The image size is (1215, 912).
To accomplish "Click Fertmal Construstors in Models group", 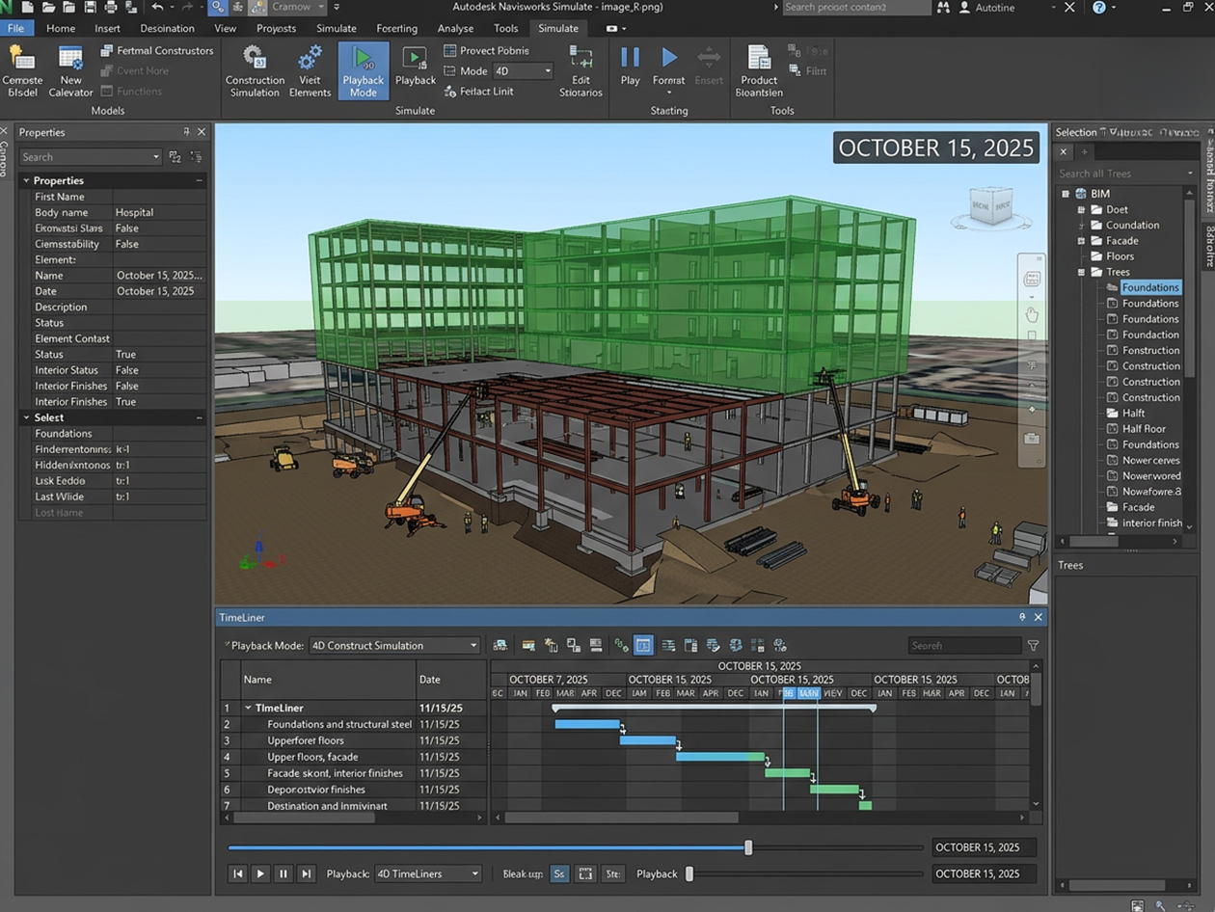I will click(156, 50).
